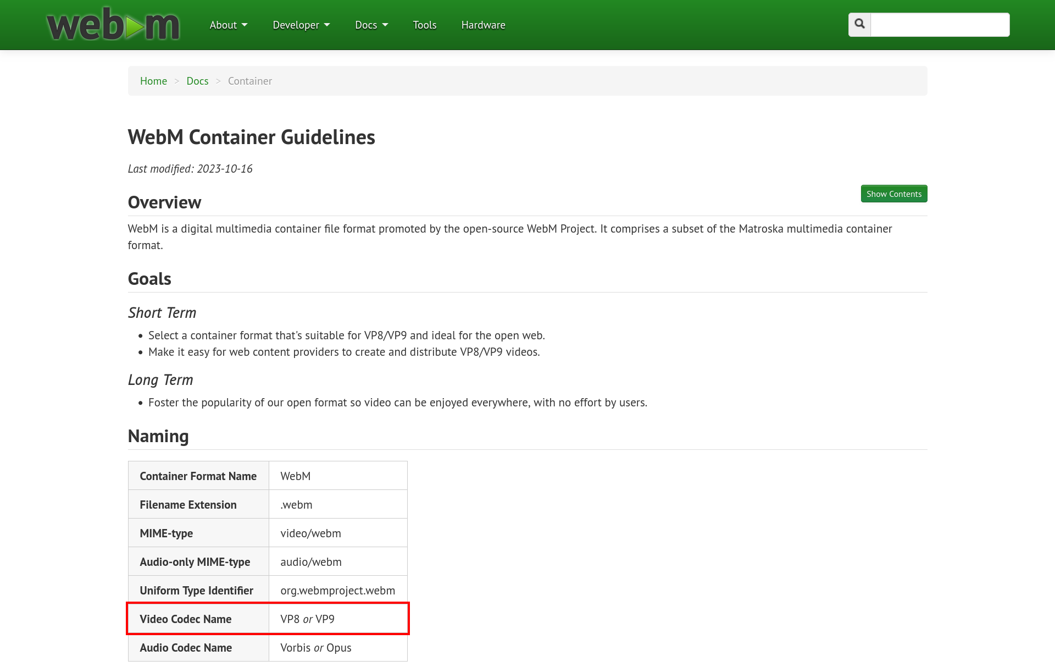Click the MIME-type label cell

click(198, 533)
